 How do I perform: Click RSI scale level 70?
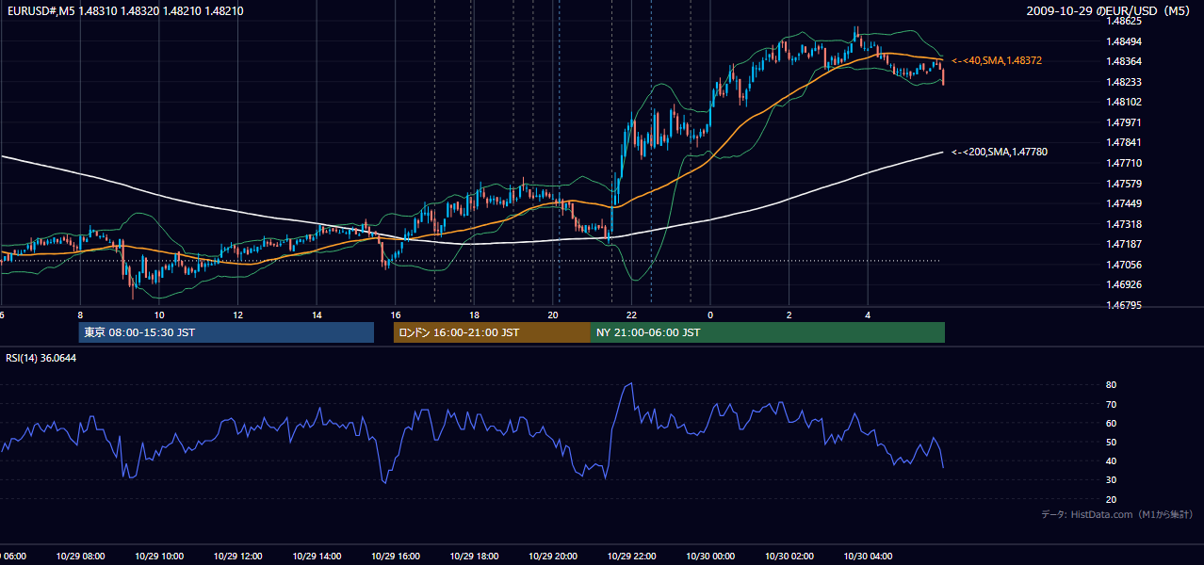pos(1112,404)
